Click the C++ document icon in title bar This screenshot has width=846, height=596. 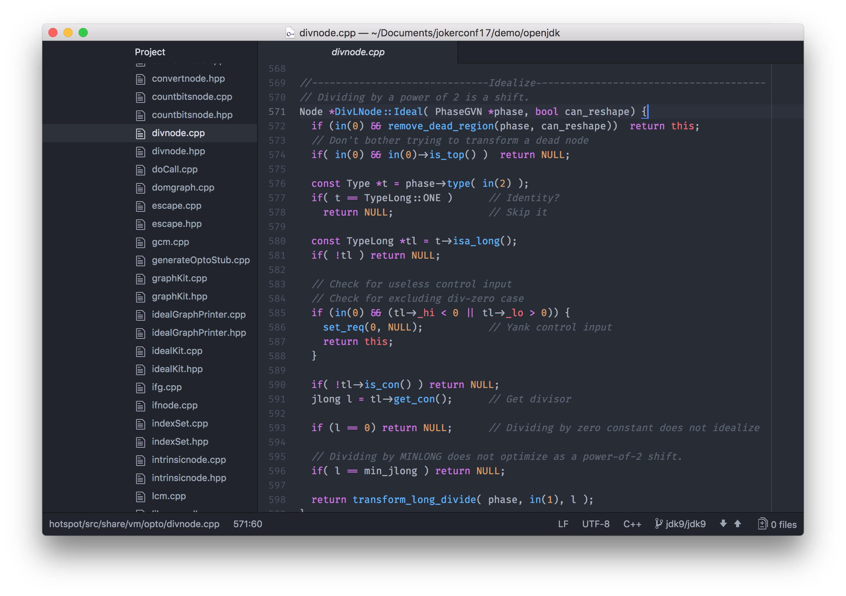290,33
